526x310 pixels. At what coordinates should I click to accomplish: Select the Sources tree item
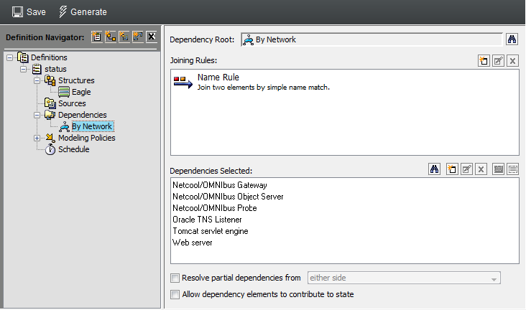[x=72, y=103]
